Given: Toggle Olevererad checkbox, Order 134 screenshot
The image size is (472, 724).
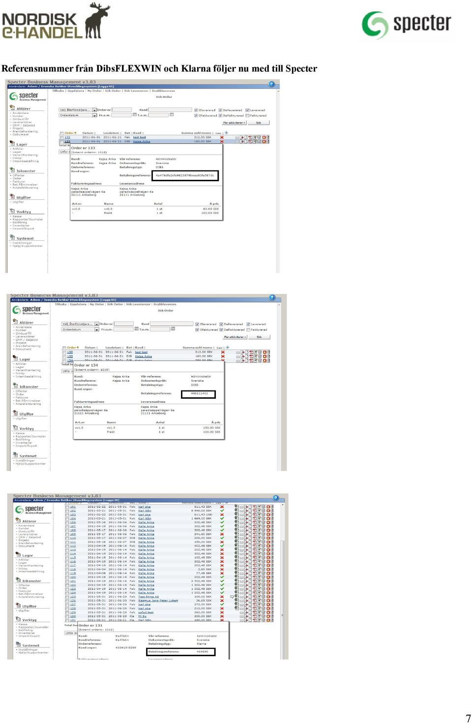Looking at the screenshot, I should coord(197,324).
